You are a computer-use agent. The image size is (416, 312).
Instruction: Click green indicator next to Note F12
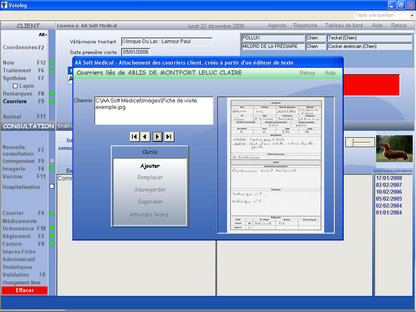(x=52, y=63)
